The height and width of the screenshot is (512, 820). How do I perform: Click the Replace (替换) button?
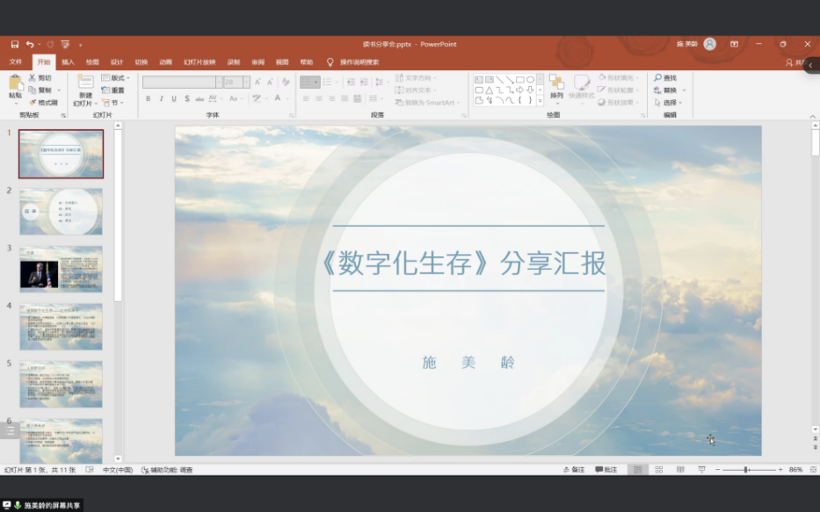[x=670, y=90]
